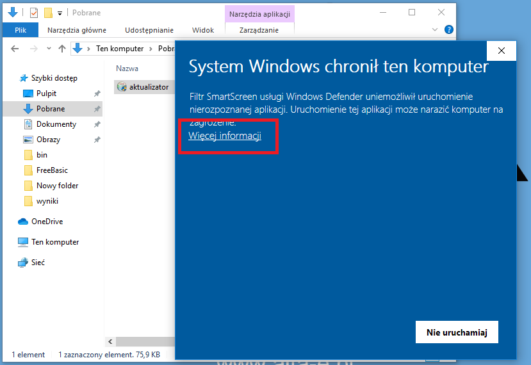Sort by the Nazwa column header
Viewport: 531px width, 365px height.
click(x=127, y=69)
